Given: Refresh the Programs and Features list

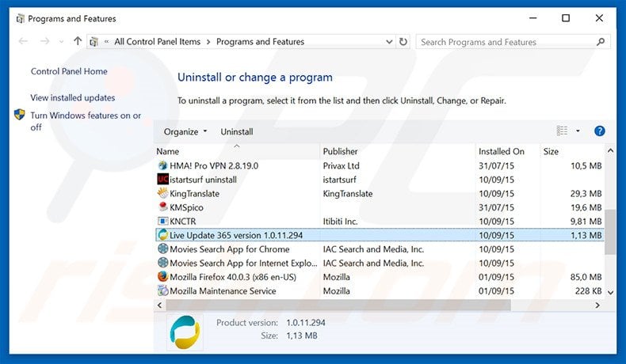Looking at the screenshot, I should tap(403, 41).
